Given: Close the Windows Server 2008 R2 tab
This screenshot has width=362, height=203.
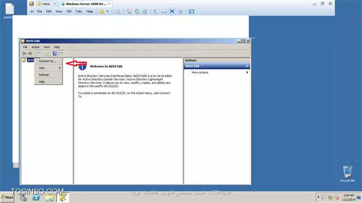Looking at the screenshot, I should tap(109, 4).
